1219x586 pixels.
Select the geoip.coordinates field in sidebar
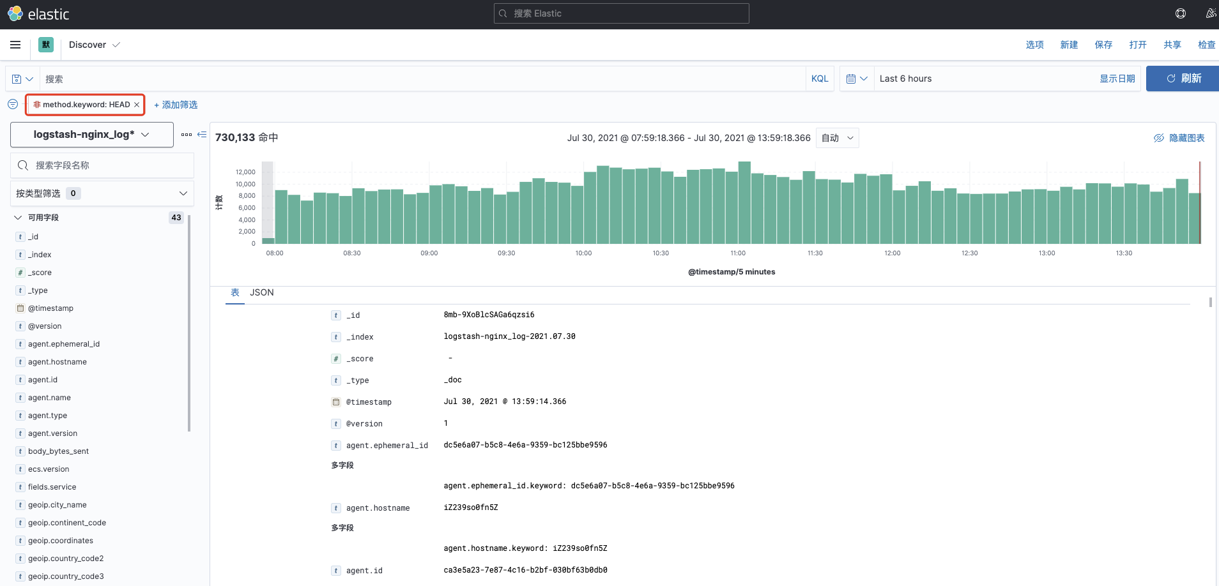tap(61, 541)
